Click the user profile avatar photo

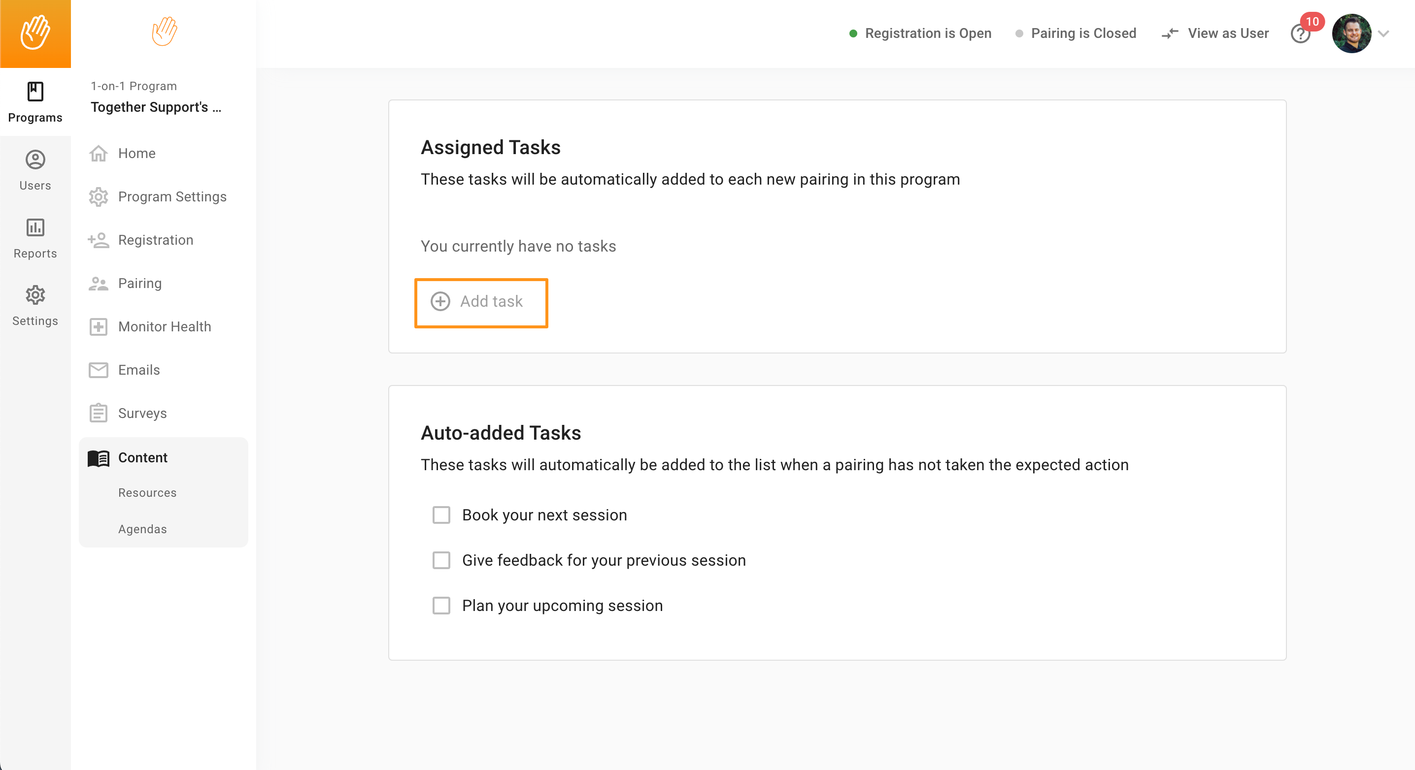[1351, 33]
